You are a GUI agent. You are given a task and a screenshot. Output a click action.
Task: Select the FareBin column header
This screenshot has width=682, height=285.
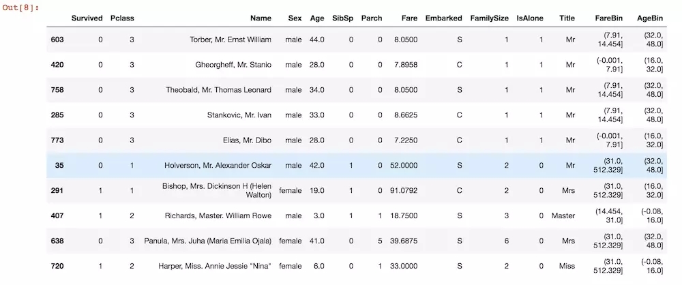click(609, 18)
